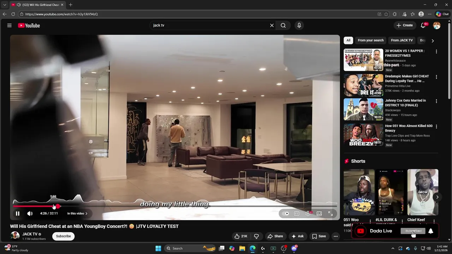Open browser Settings and more ellipsis
This screenshot has height=254, width=452.
(429, 14)
